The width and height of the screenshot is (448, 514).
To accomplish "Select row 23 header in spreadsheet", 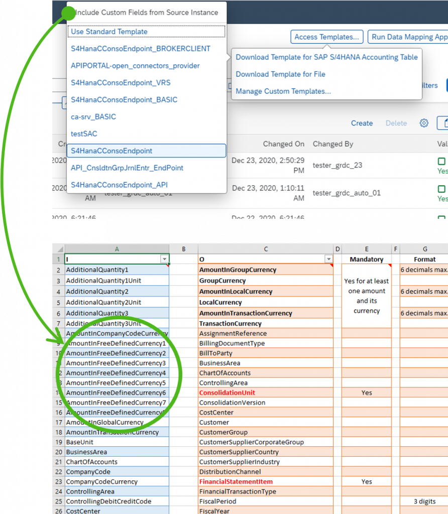I will pos(59,481).
